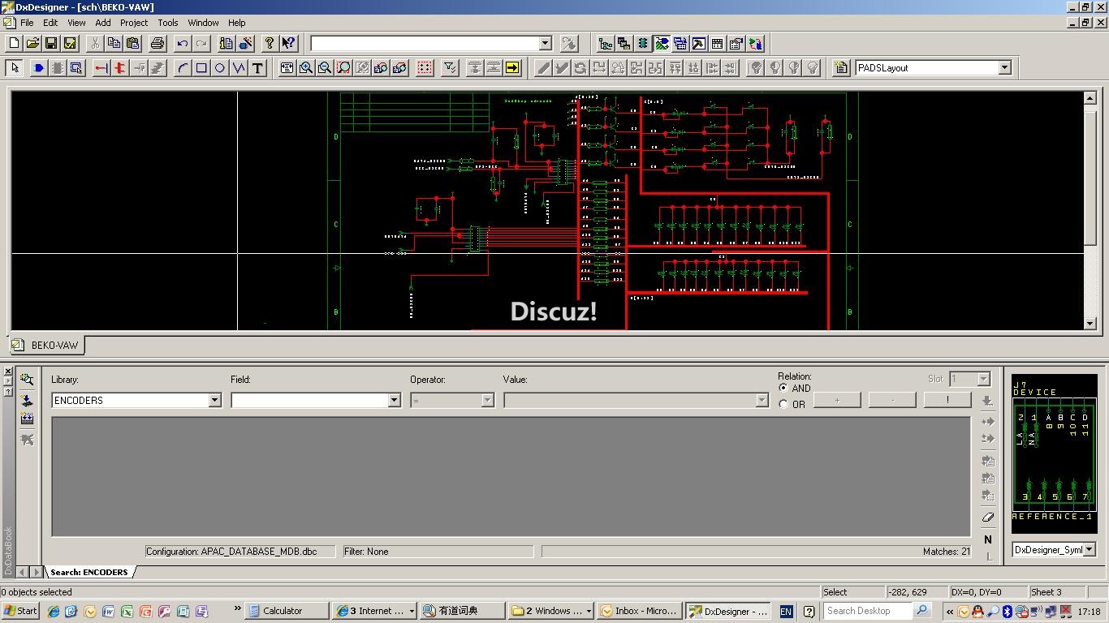Viewport: 1109px width, 623px height.
Task: Click the Undo arrow icon
Action: [183, 43]
